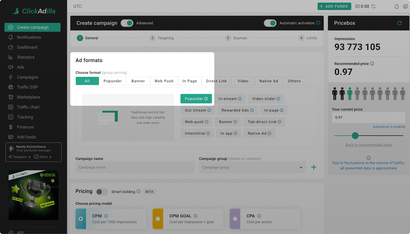This screenshot has width=410, height=234.
Task: Select the Others format tab
Action: (x=294, y=81)
